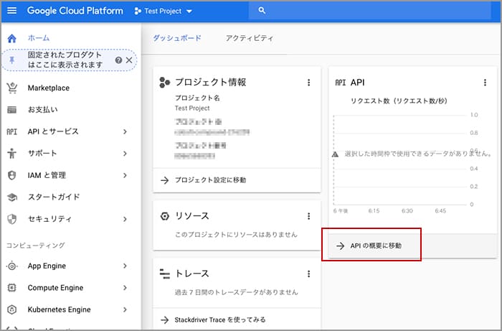502x331 pixels.
Task: Open スタートガイド in the sidebar
Action: [x=54, y=197]
